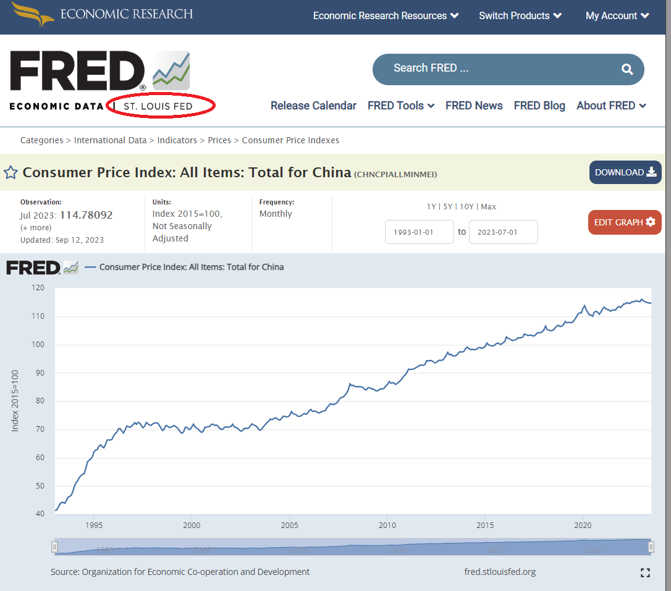Viewport: 671px width, 591px height.
Task: Open the Switch Products dropdown
Action: pyautogui.click(x=520, y=15)
